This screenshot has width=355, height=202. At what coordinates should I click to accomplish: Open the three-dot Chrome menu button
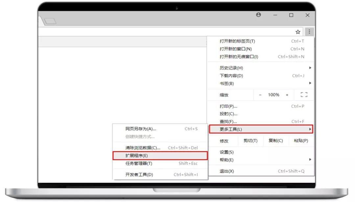[309, 32]
